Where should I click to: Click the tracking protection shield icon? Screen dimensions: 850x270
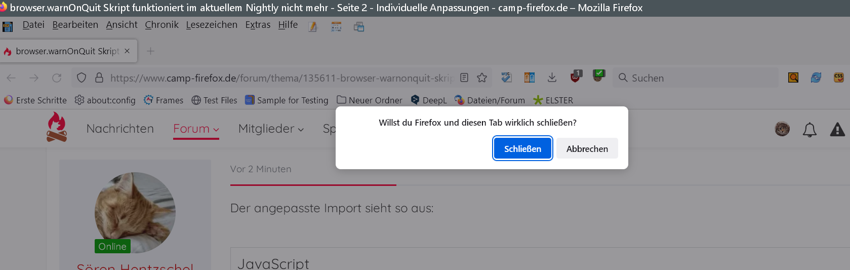pos(82,78)
